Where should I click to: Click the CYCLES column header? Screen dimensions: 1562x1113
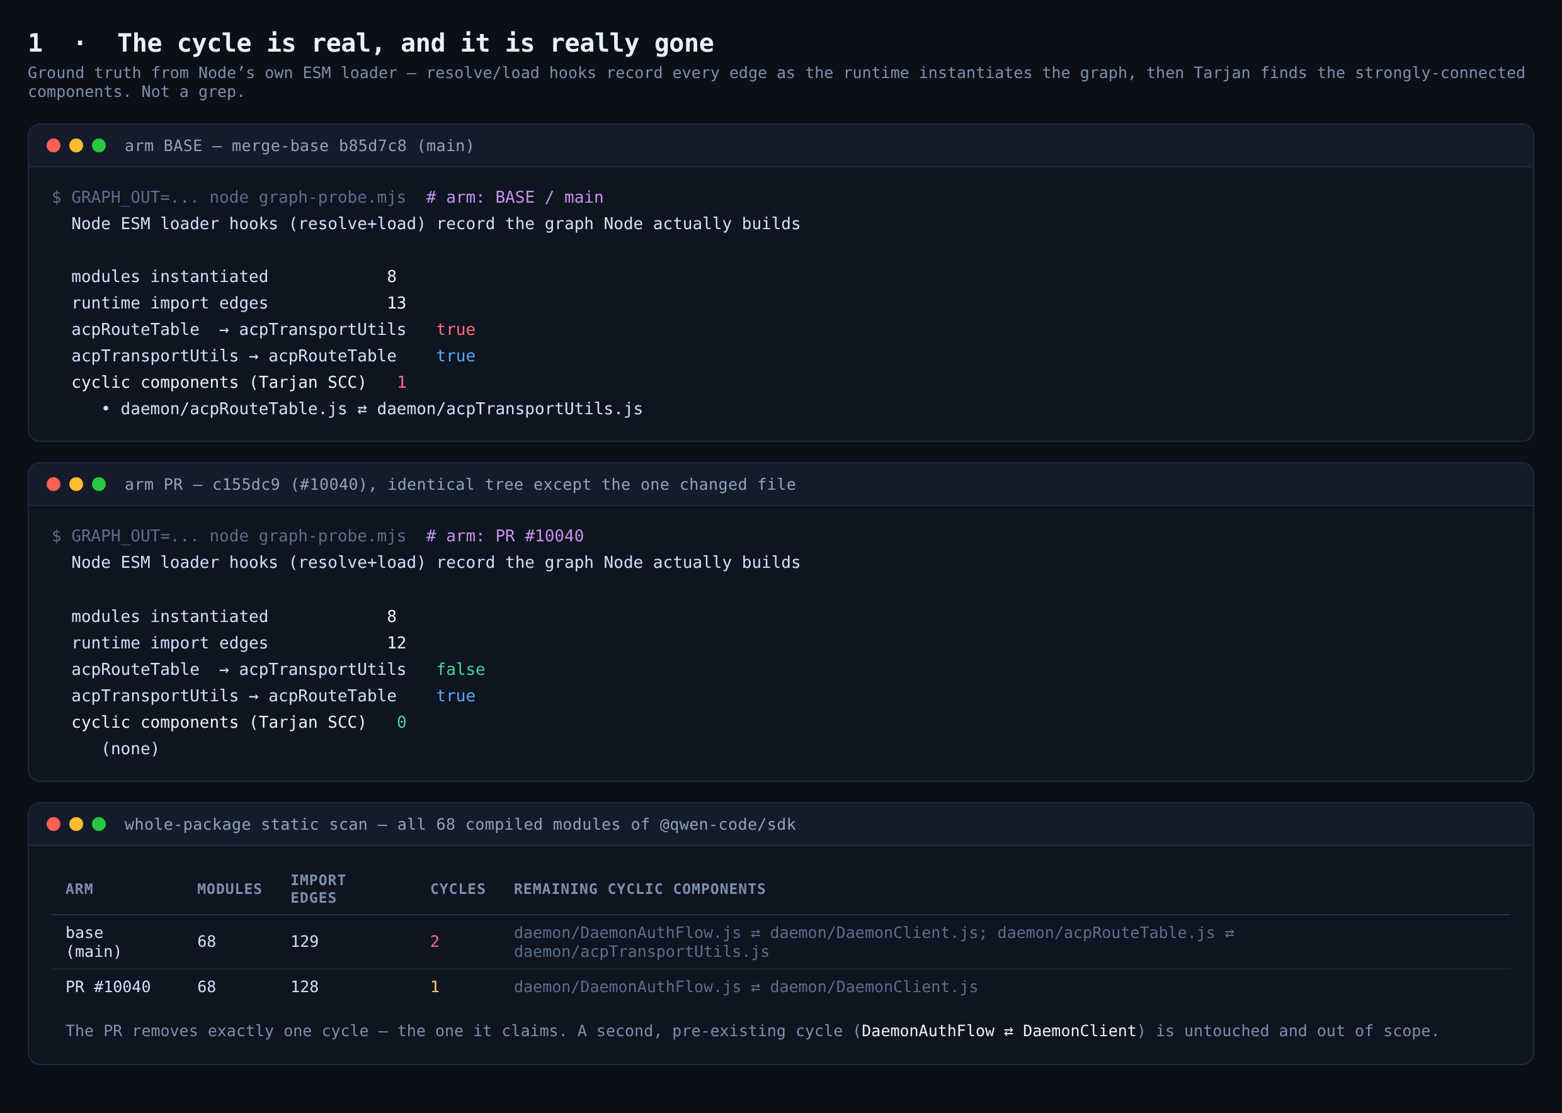[458, 889]
